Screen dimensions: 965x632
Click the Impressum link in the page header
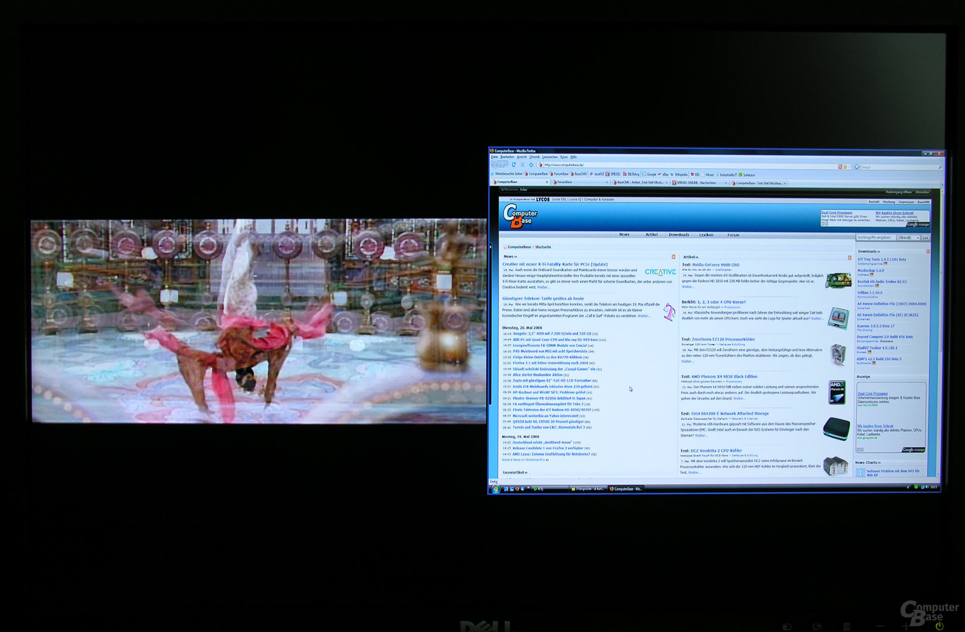[906, 202]
